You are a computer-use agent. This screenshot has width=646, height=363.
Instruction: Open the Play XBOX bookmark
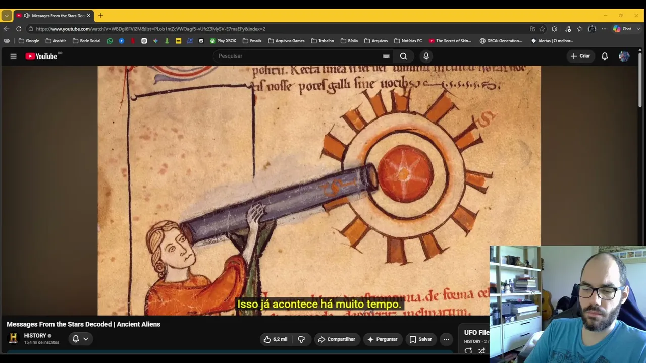pyautogui.click(x=223, y=41)
